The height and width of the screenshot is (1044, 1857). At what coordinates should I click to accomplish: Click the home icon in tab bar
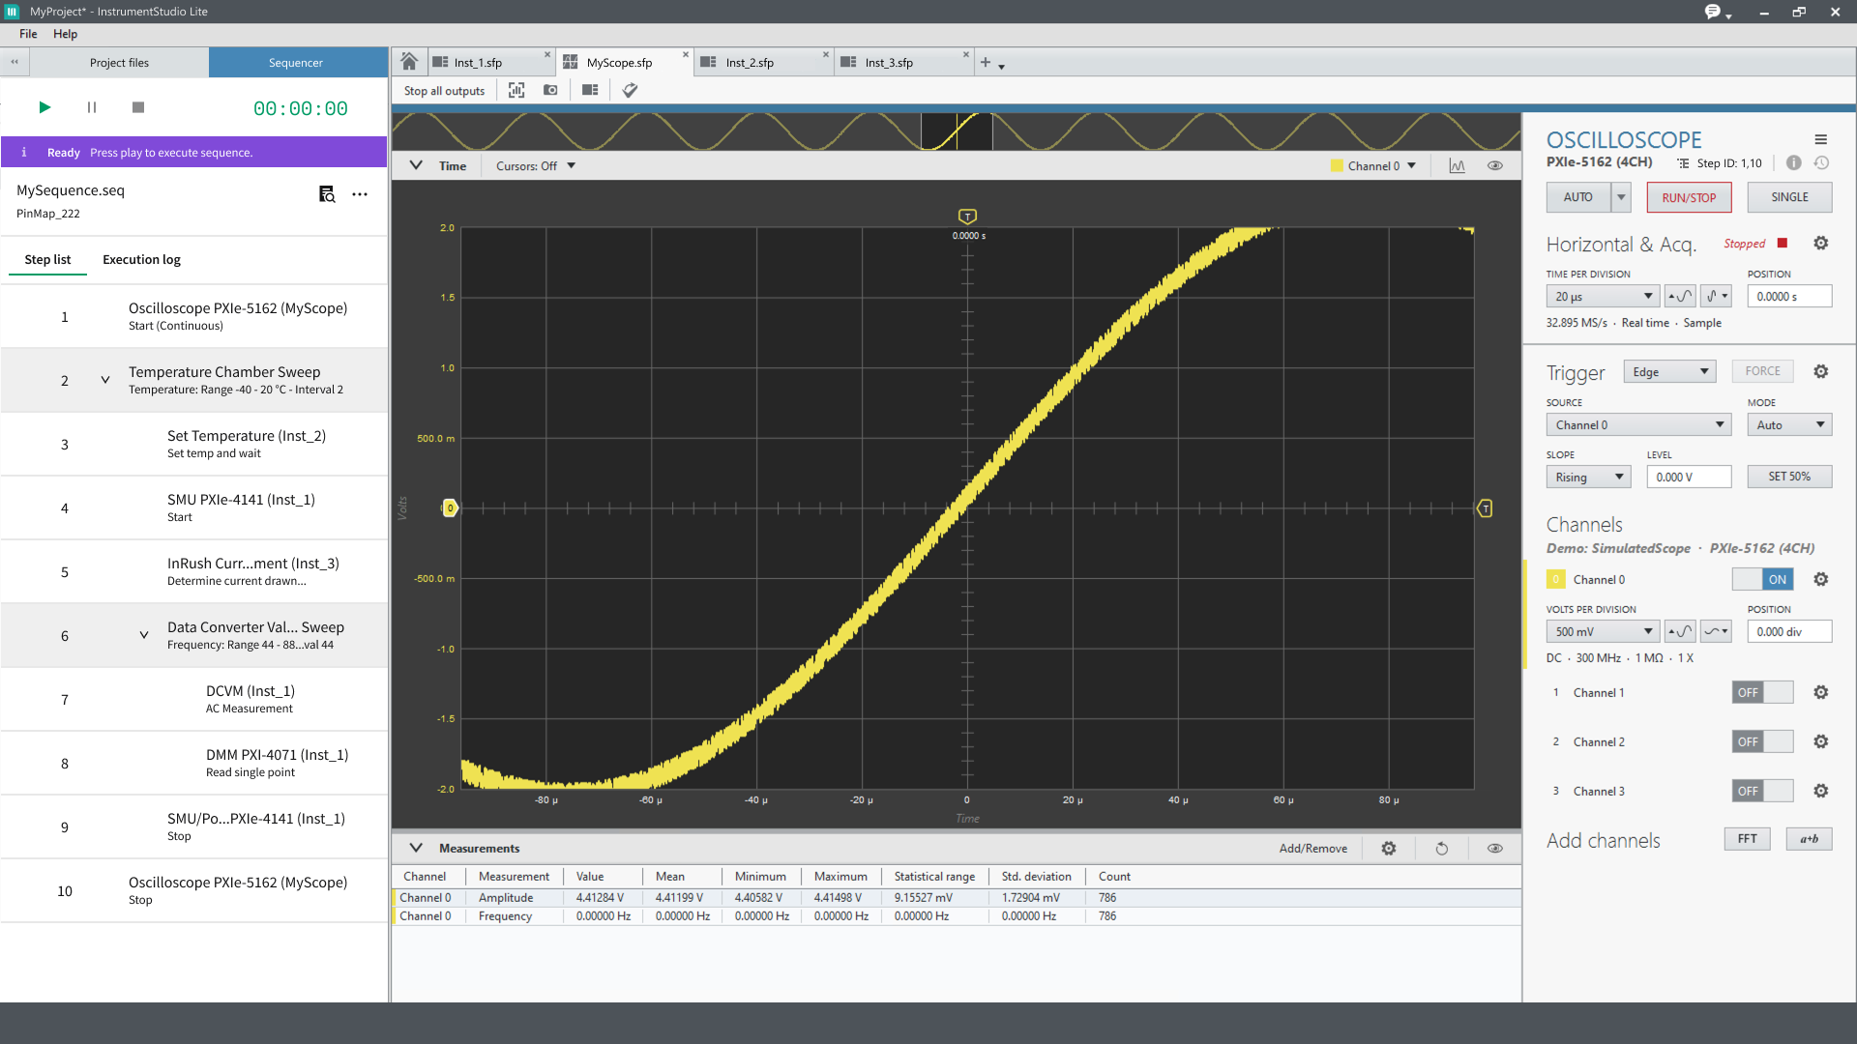coord(409,62)
